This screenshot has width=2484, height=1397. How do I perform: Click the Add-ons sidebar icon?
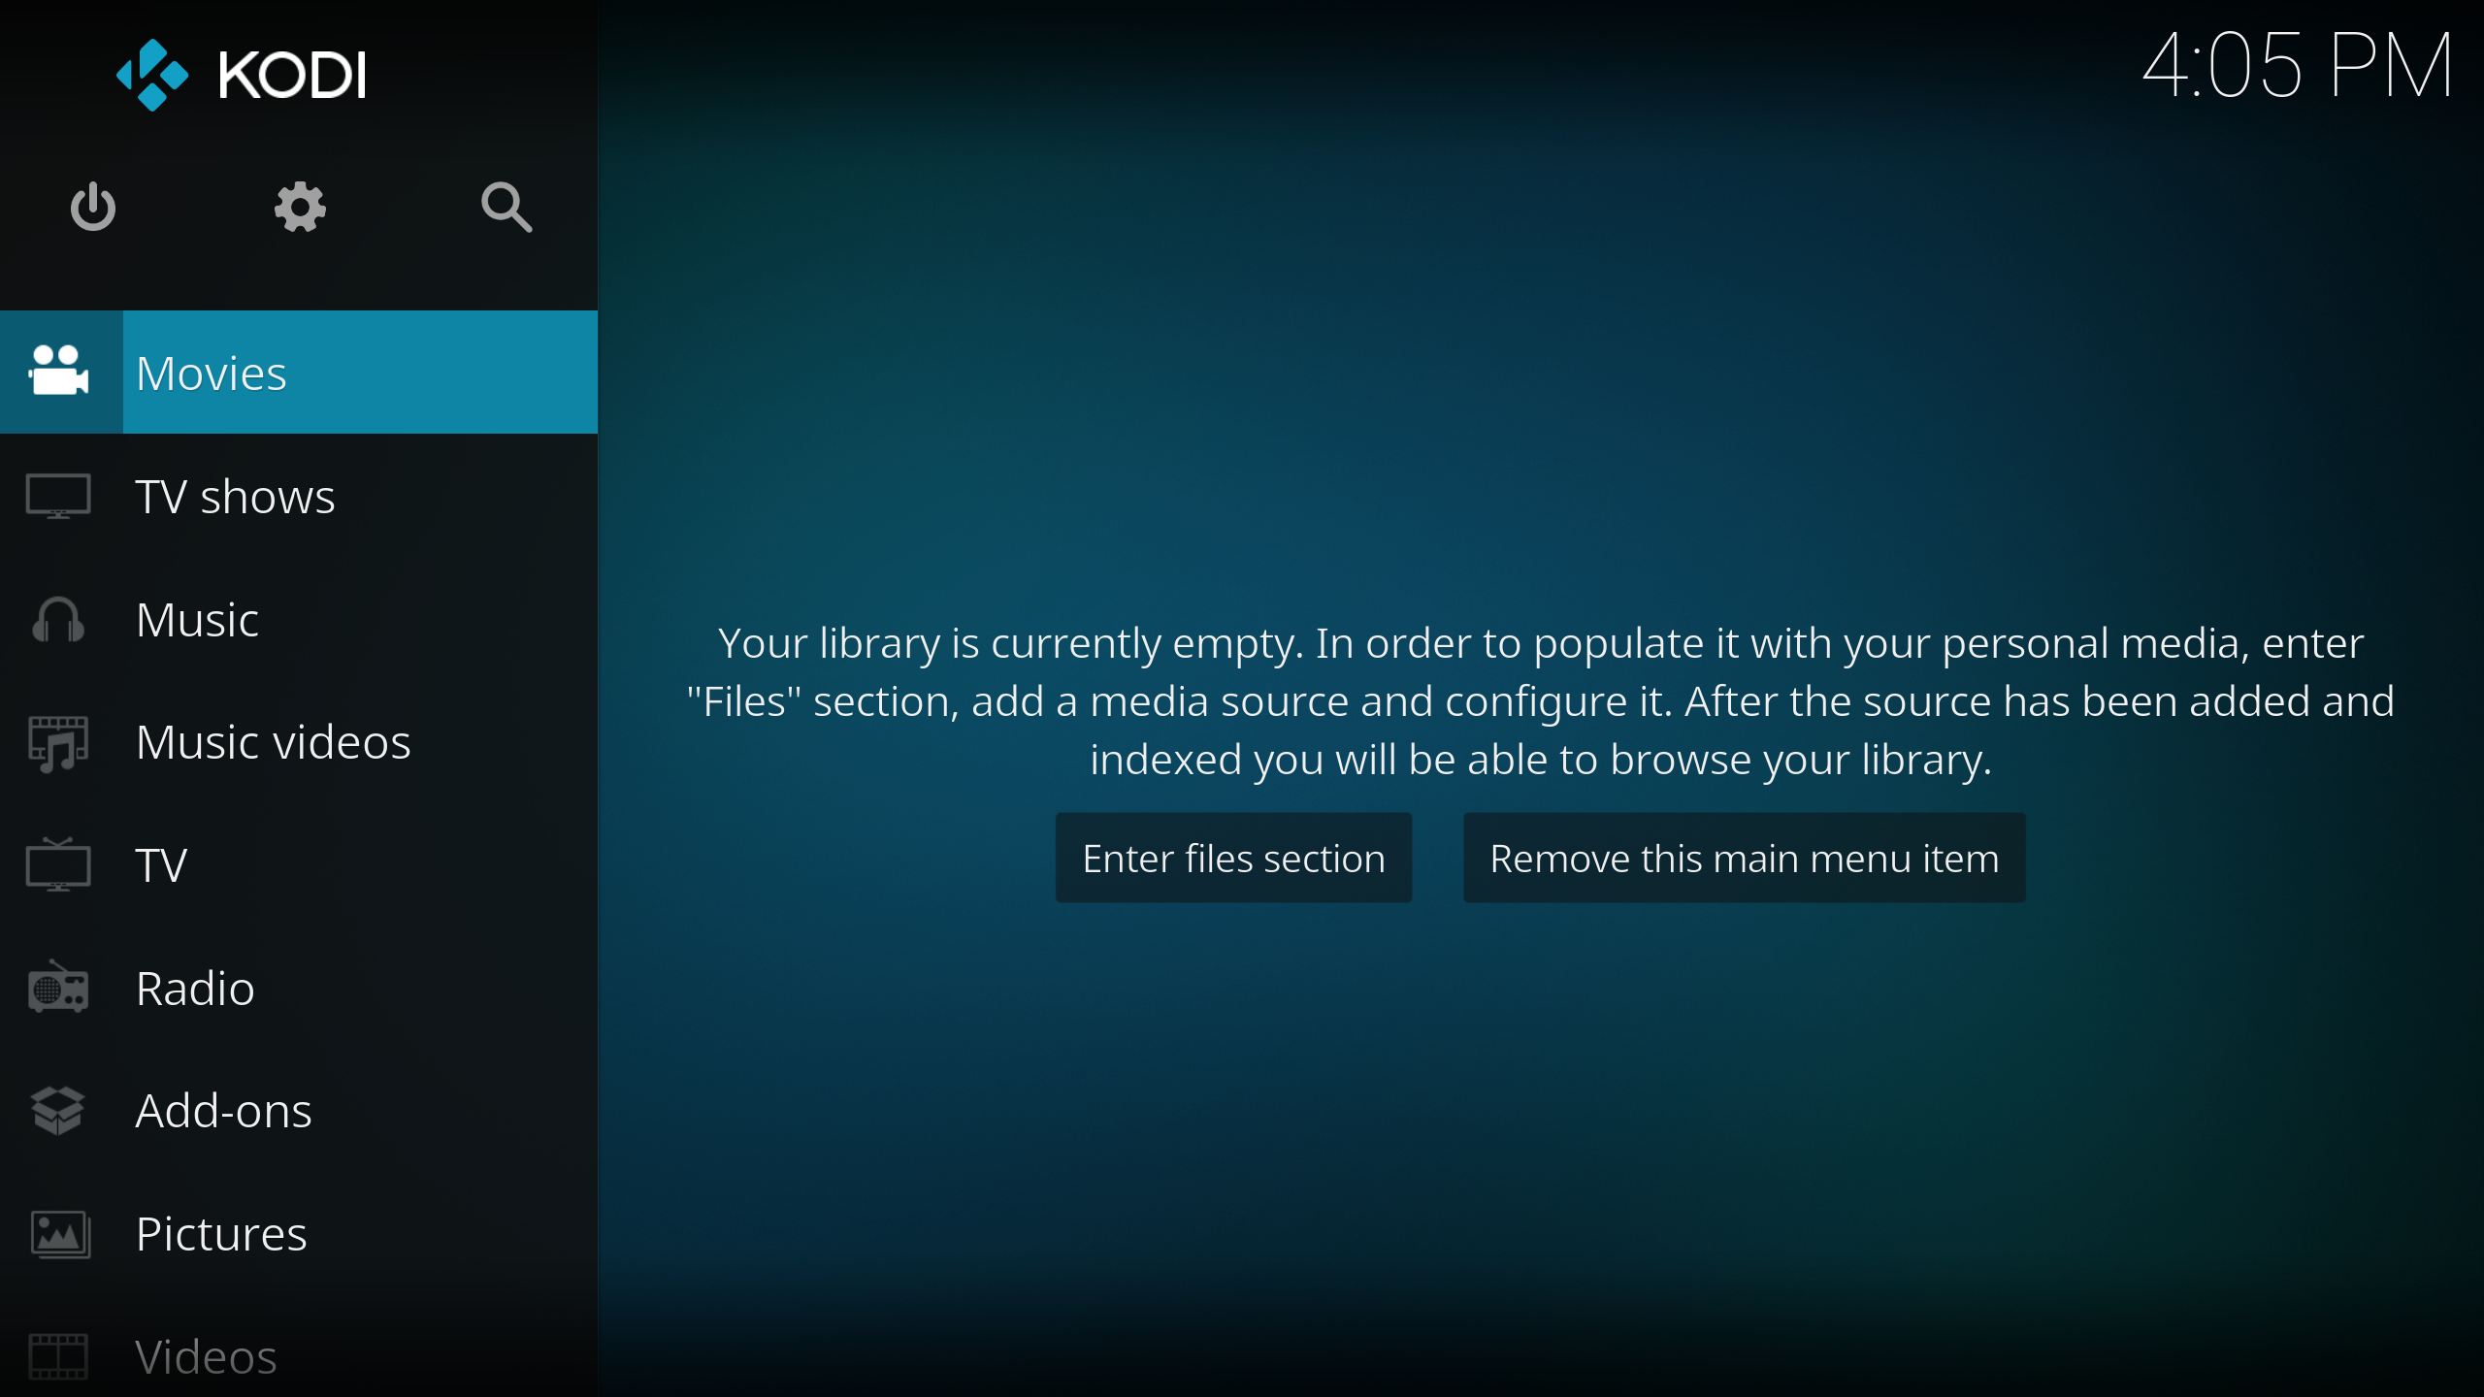pyautogui.click(x=60, y=1109)
